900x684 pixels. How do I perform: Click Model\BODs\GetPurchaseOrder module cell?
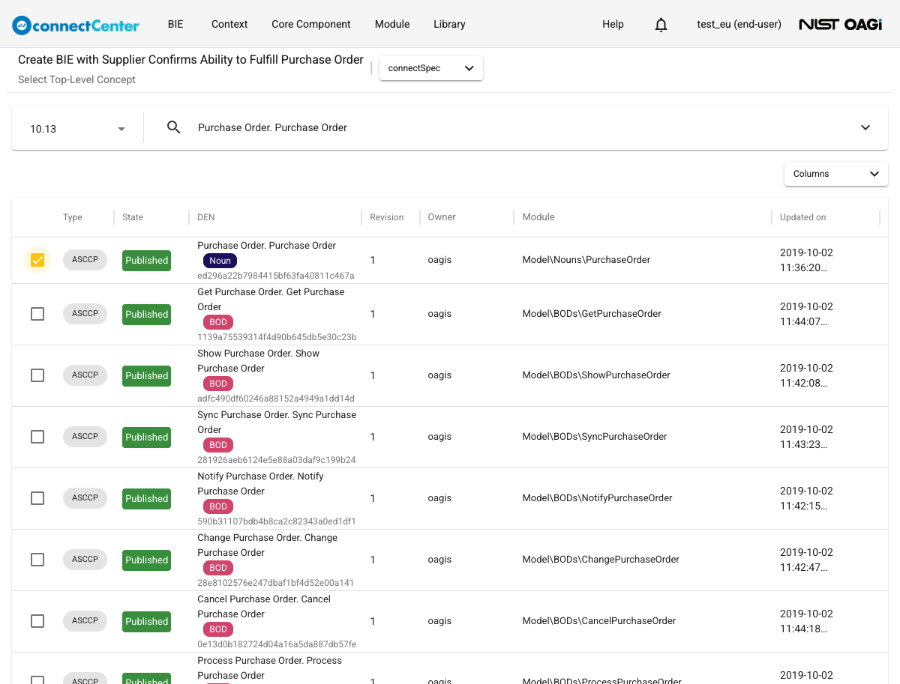coord(592,314)
